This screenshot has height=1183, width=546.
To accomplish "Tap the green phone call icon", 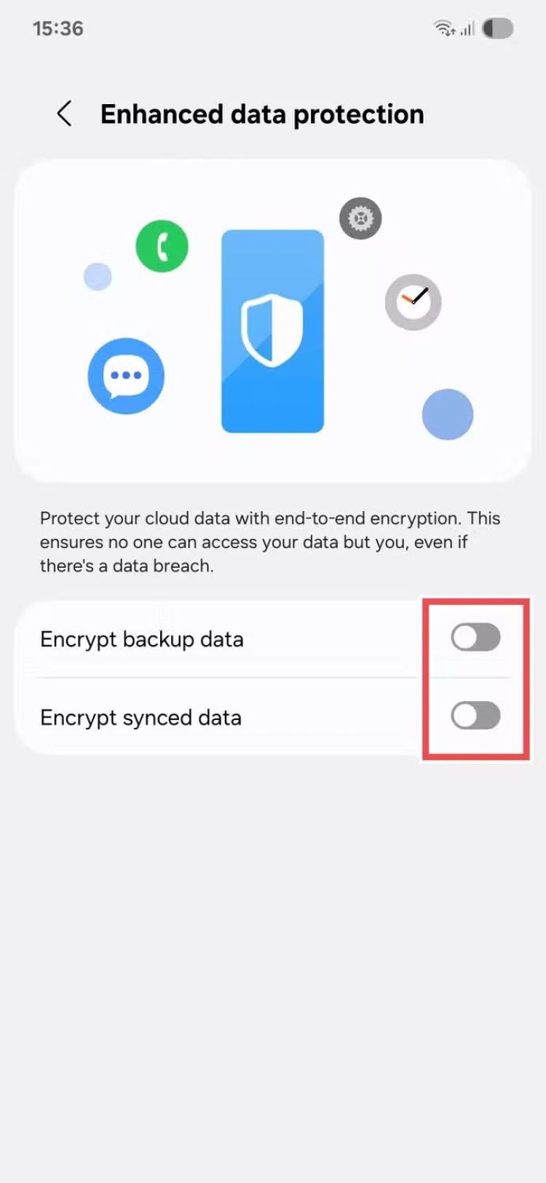I will click(162, 246).
